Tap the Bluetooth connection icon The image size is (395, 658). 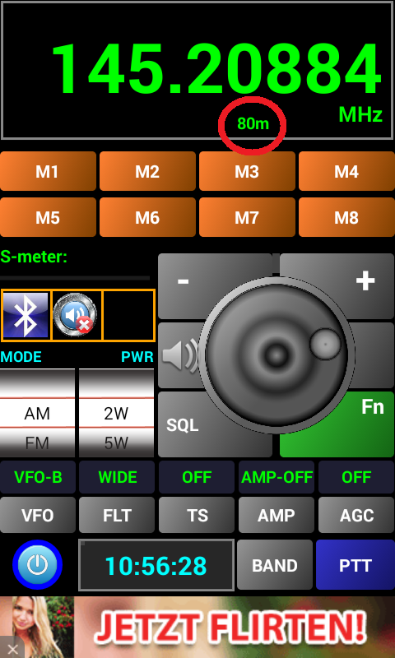26,315
